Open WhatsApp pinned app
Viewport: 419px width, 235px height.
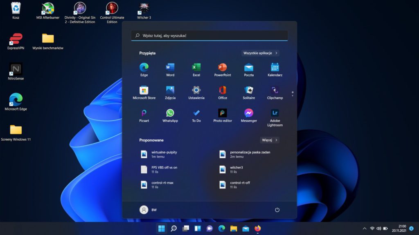pyautogui.click(x=170, y=113)
